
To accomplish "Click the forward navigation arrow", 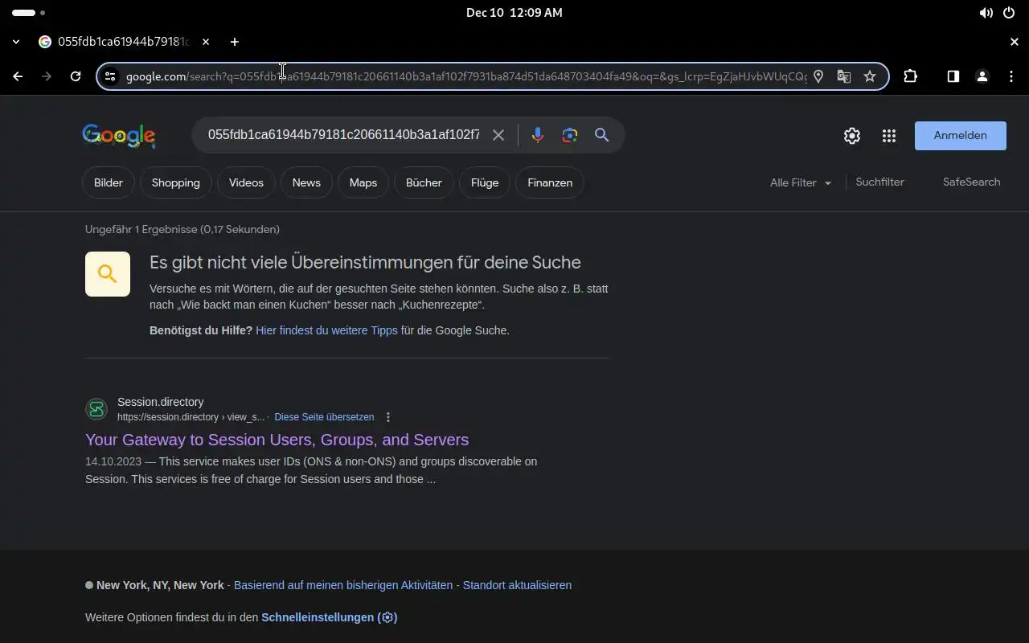I will 47,76.
